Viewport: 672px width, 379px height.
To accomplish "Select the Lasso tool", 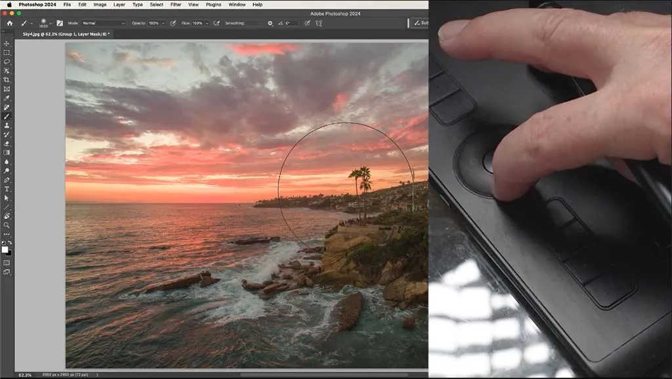I will tap(7, 60).
